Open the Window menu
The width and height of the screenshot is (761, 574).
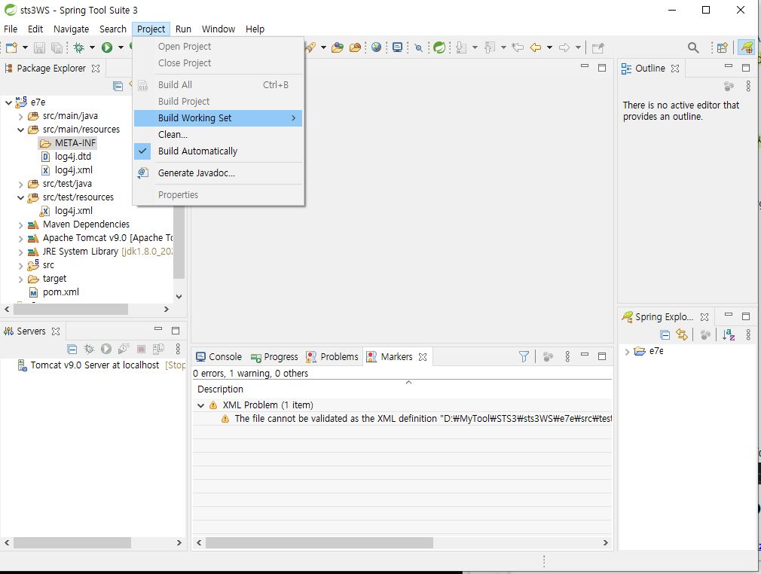coord(219,29)
